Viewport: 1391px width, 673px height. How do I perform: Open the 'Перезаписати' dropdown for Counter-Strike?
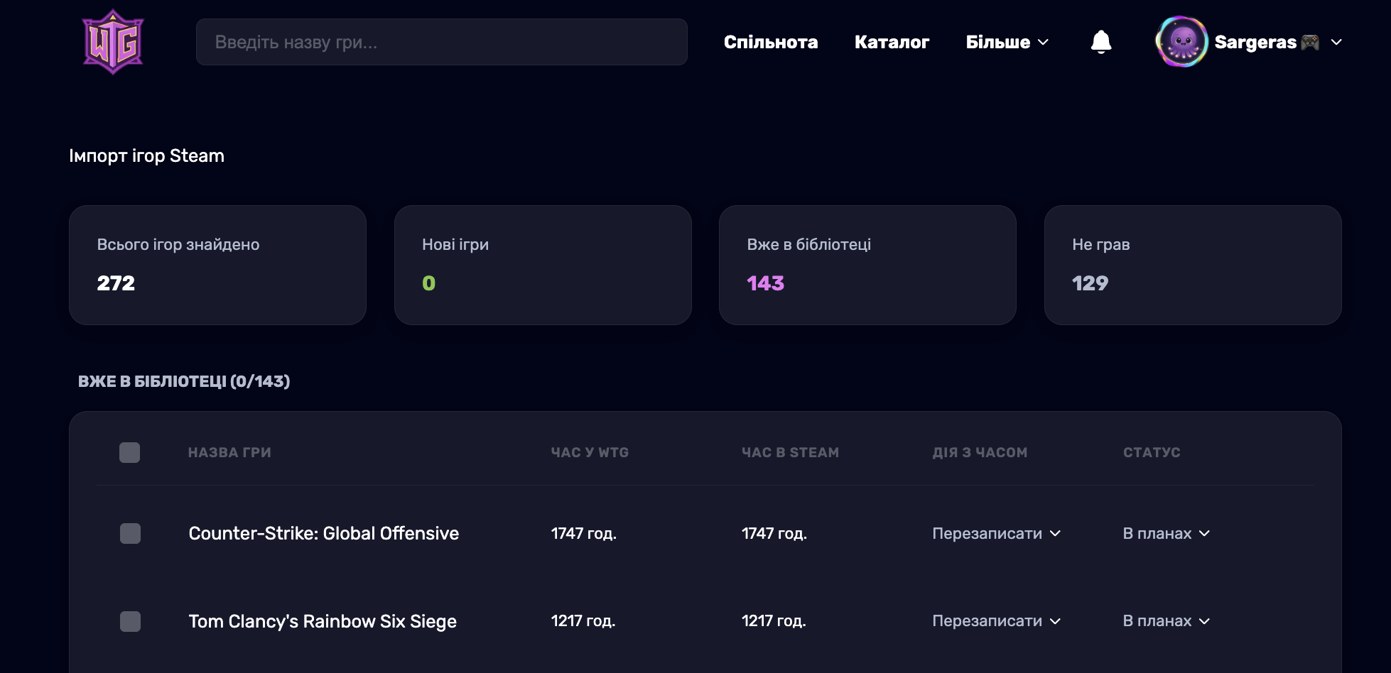996,533
